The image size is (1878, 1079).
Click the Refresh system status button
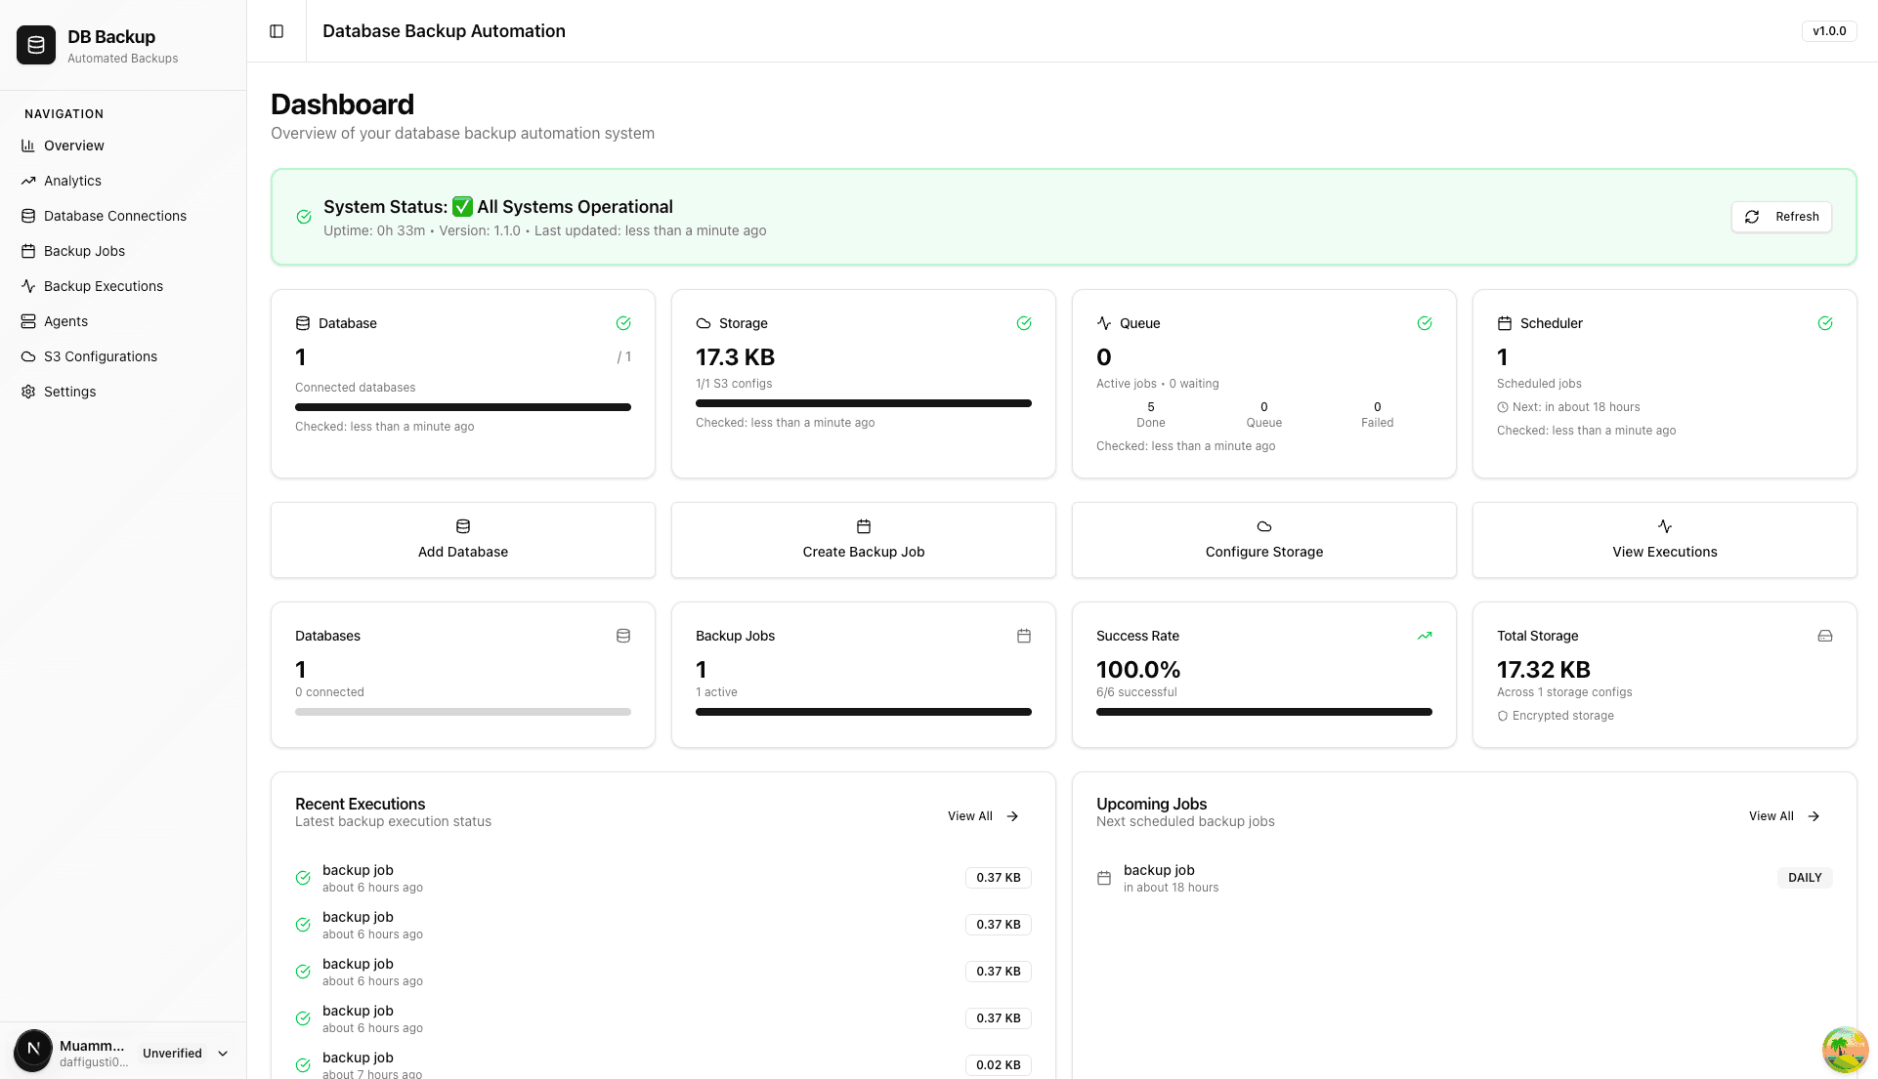coord(1781,217)
